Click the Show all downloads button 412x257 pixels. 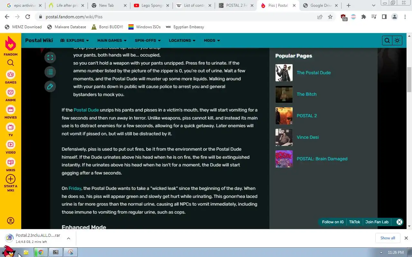[x=388, y=238]
